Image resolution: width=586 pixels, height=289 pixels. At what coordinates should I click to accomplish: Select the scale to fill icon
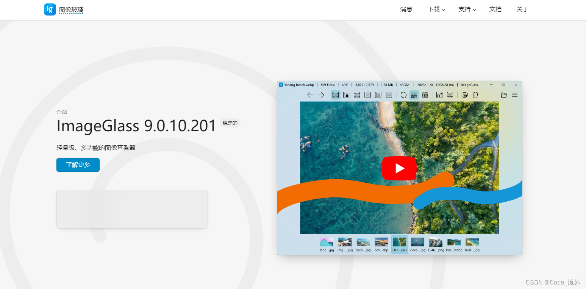[x=389, y=95]
